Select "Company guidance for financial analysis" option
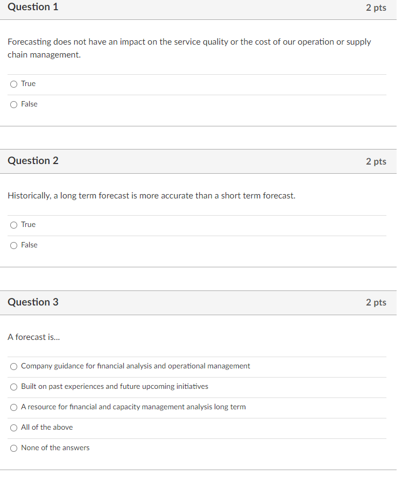This screenshot has width=409, height=483. pyautogui.click(x=13, y=366)
